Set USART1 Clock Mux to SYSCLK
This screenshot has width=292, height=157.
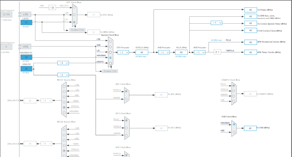coord(234,91)
